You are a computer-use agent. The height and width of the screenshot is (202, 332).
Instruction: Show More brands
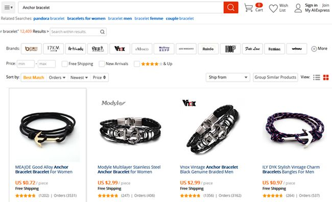(319, 48)
